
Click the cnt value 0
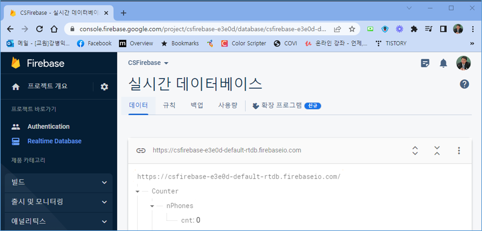[x=198, y=220]
